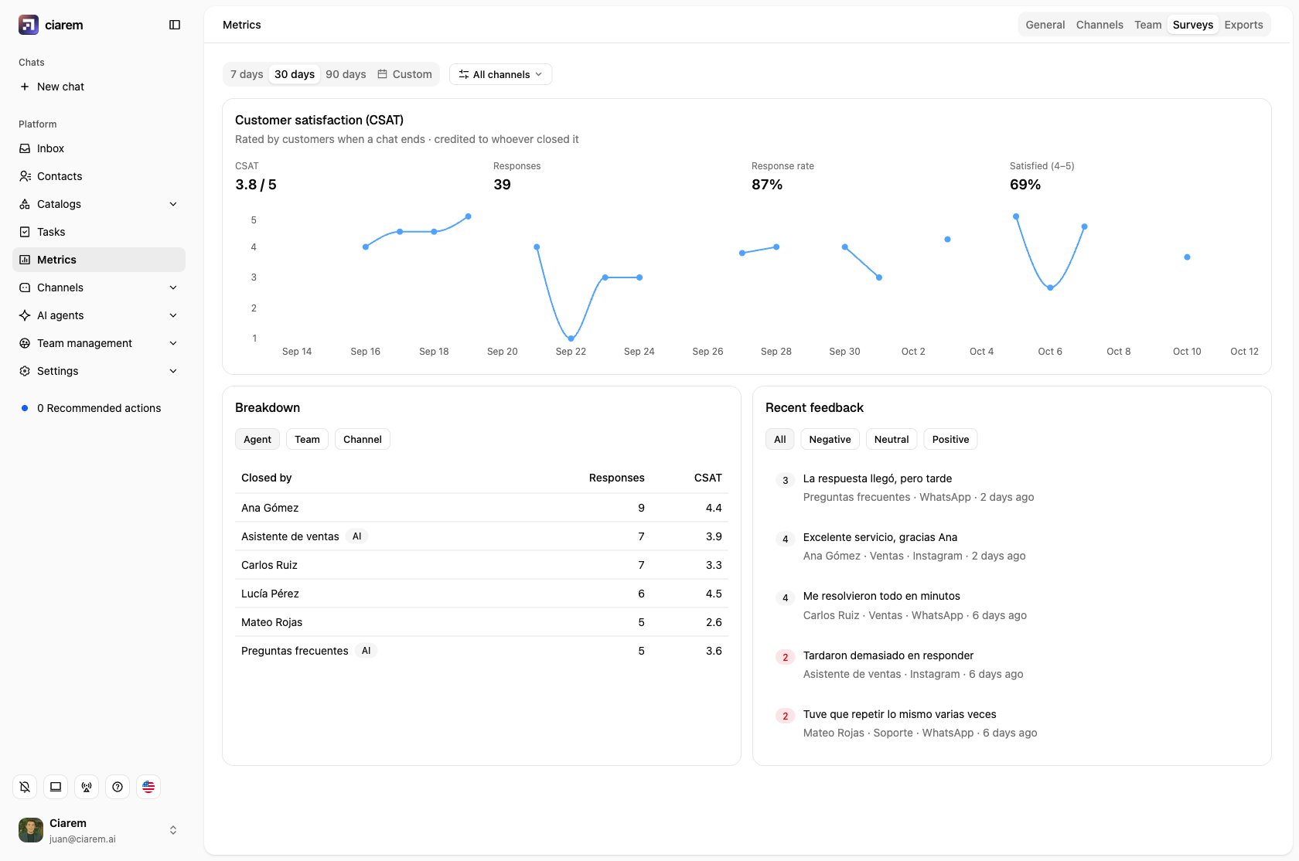1299x861 pixels.
Task: Switch to the Exports tab
Action: (1243, 25)
